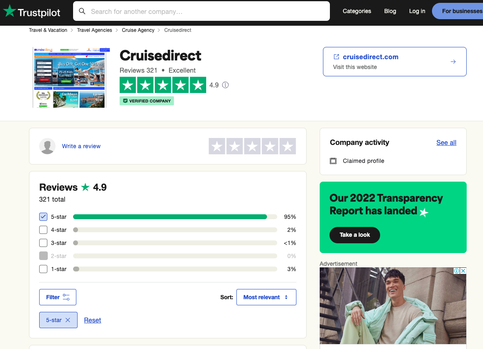Click the 95% percentage label
The image size is (483, 349).
290,217
